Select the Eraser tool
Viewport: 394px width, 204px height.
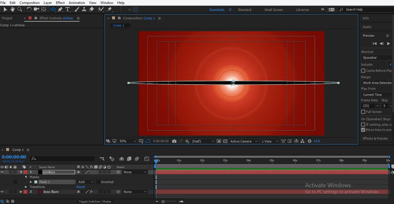pos(91,10)
